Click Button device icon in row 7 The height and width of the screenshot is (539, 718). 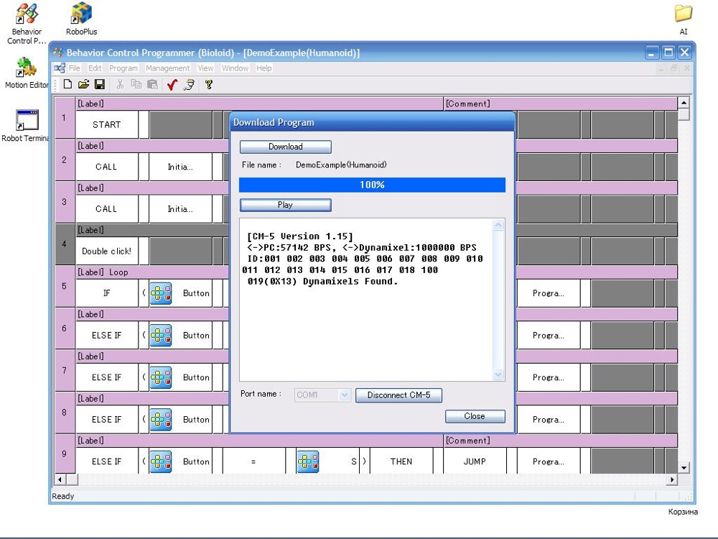(161, 378)
